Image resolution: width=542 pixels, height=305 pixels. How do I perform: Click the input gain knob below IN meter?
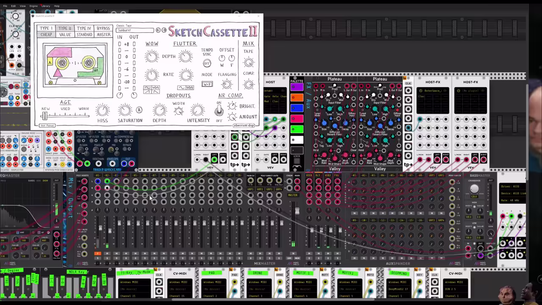120,95
